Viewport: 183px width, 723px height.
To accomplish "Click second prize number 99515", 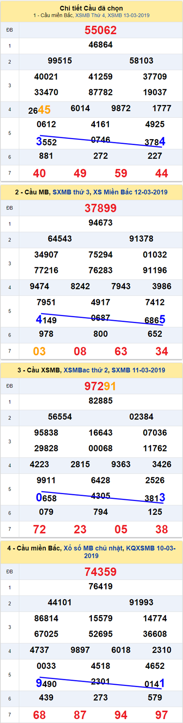I will pos(60,61).
